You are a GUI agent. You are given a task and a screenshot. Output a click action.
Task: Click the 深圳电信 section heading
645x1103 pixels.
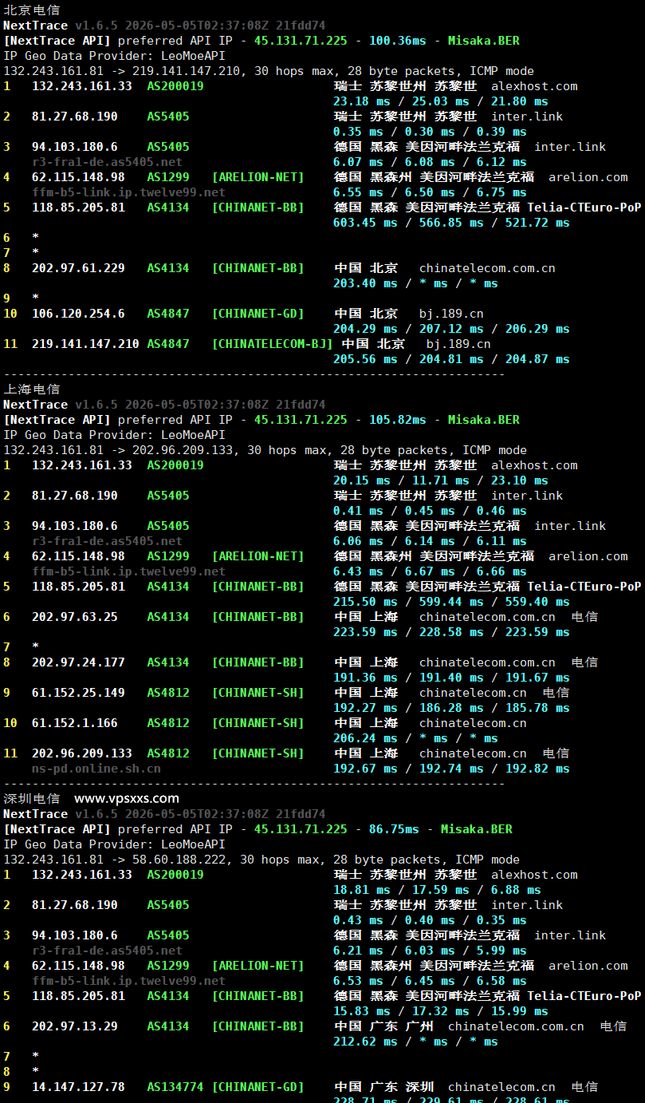tap(31, 799)
